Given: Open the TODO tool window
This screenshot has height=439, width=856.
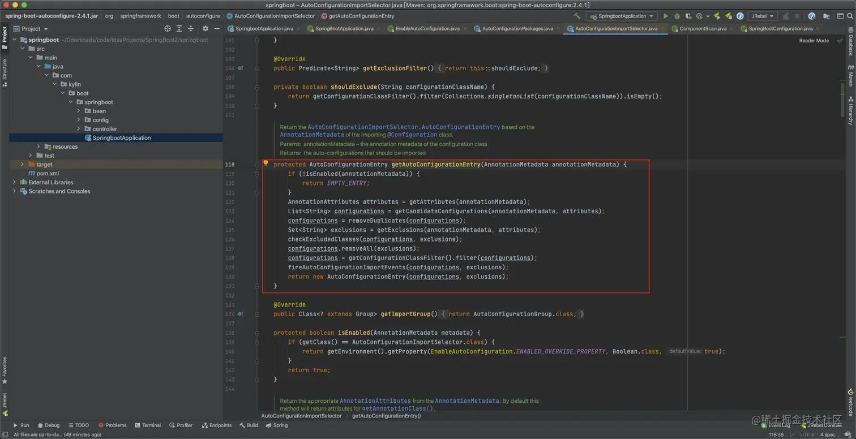Looking at the screenshot, I should click(78, 425).
